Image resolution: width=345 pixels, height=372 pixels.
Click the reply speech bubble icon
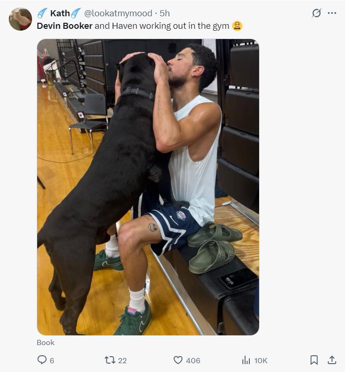tap(42, 360)
